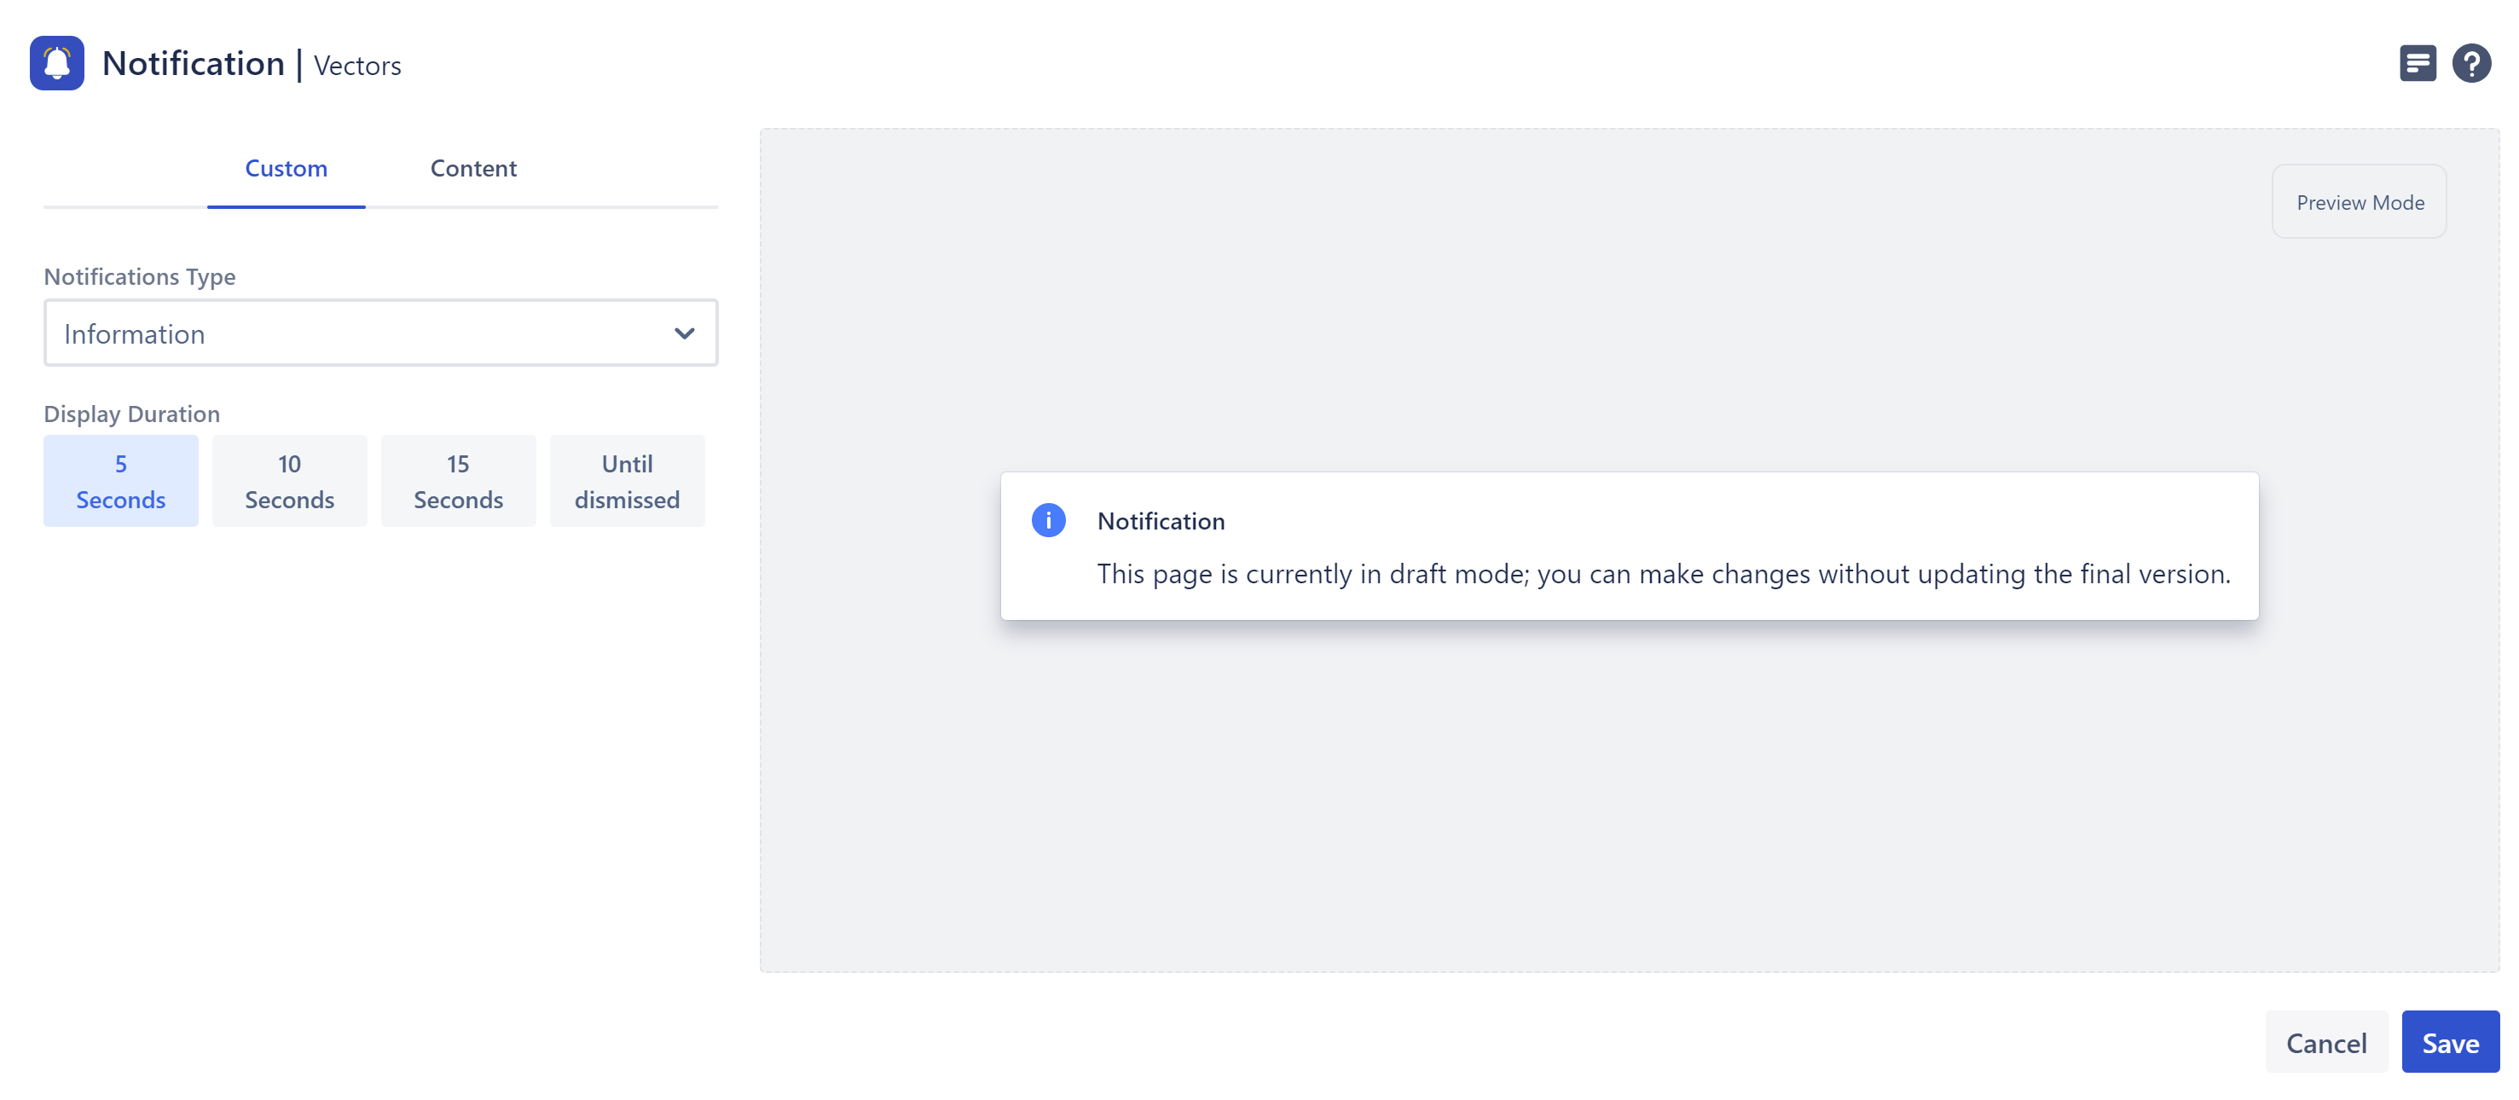Click the chevron on the Information selector
Screen dimensions: 2519x1100
click(686, 333)
